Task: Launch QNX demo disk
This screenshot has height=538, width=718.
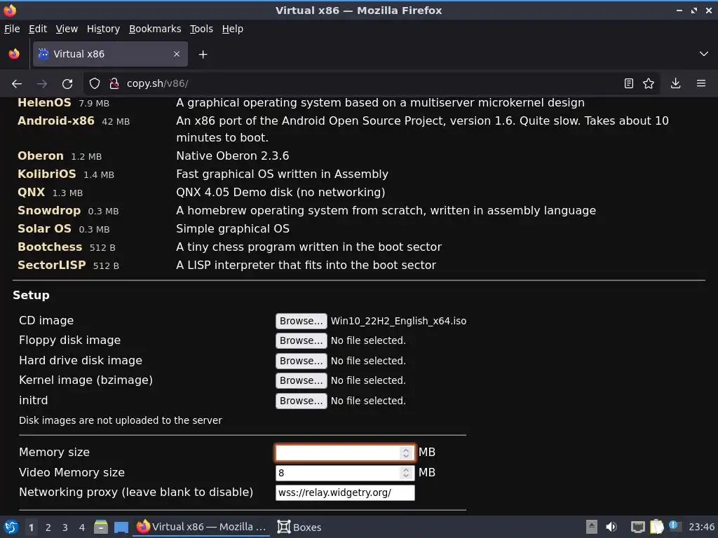Action: tap(31, 192)
